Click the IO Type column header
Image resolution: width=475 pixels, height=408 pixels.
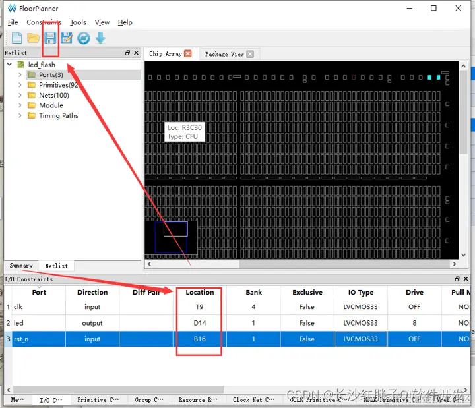point(360,293)
